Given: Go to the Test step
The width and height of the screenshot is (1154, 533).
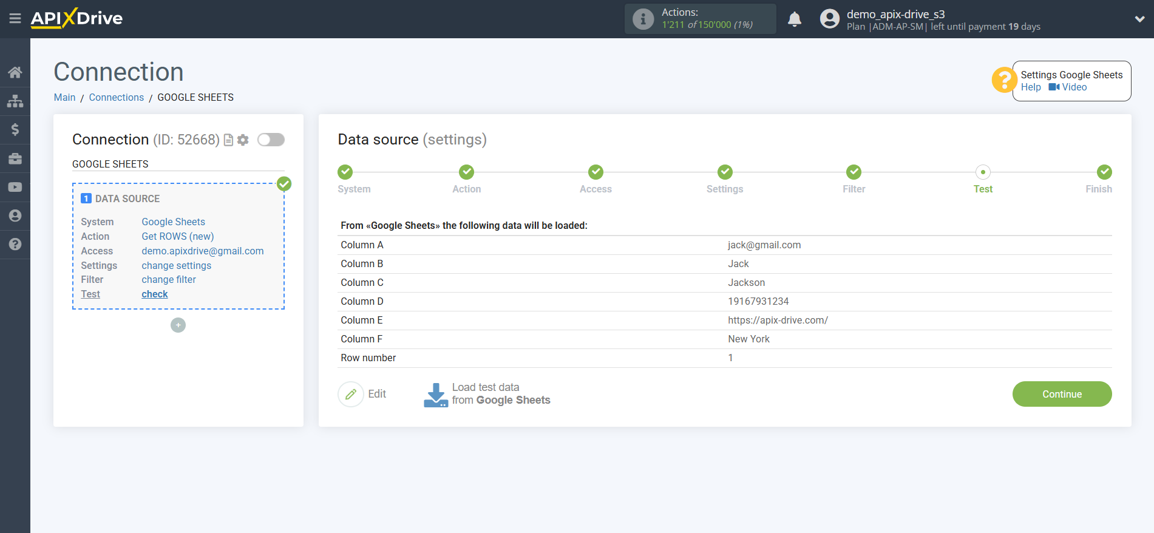Looking at the screenshot, I should (x=983, y=172).
